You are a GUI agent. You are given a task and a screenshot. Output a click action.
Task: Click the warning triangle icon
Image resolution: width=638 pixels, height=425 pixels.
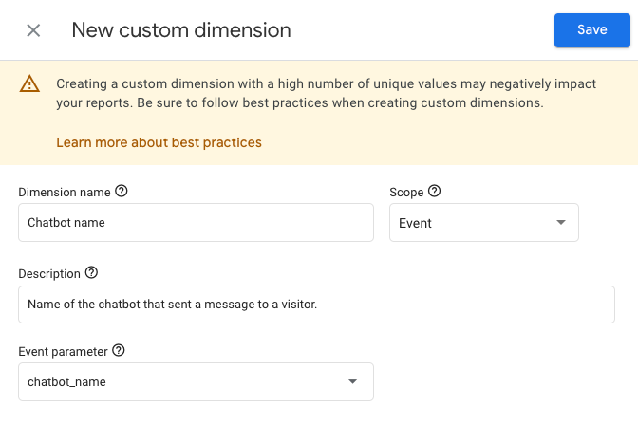[29, 83]
